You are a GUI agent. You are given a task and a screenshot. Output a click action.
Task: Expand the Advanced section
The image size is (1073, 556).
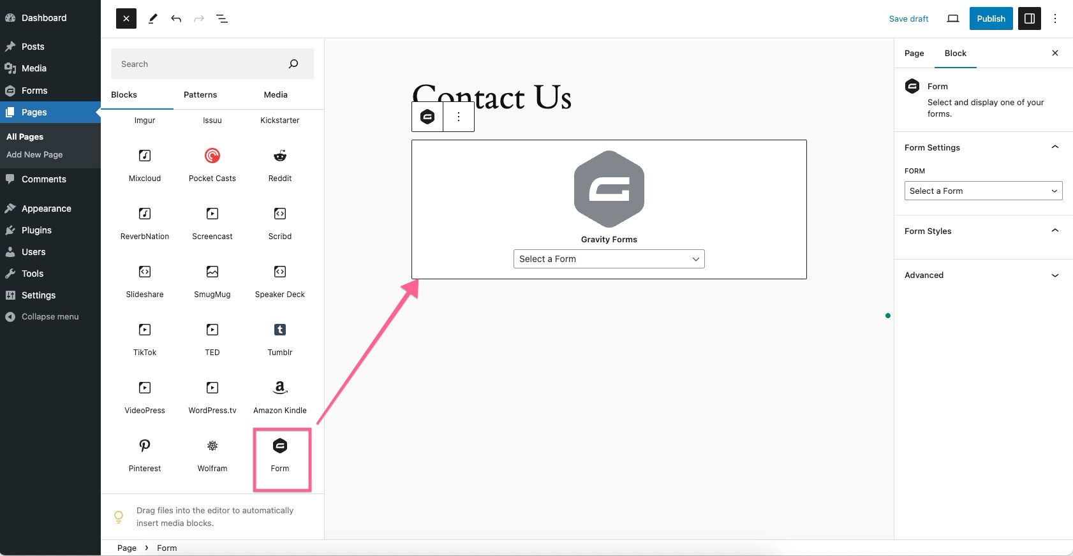(983, 275)
